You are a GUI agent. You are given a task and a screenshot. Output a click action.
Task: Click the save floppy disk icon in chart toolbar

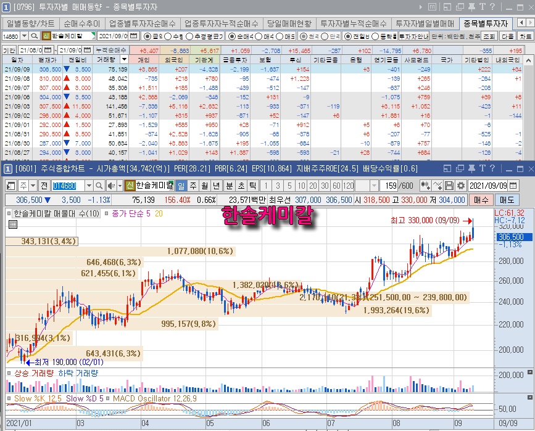(449, 186)
